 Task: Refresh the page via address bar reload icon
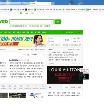click(x=25, y=3)
